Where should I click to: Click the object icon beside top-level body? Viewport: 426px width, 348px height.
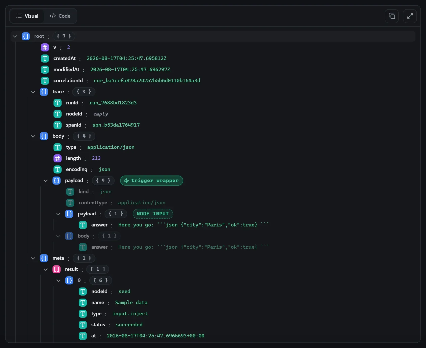point(44,136)
